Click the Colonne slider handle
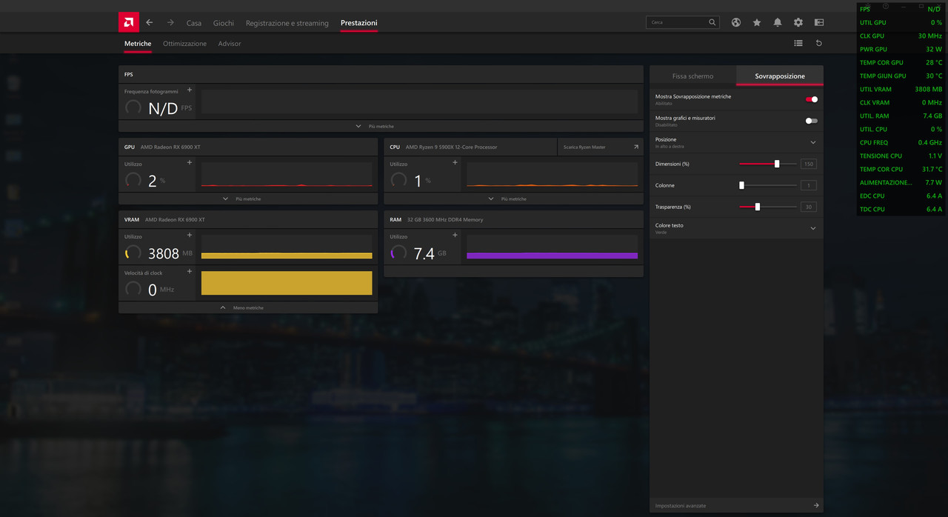Screen dimensions: 948x517 [741, 185]
